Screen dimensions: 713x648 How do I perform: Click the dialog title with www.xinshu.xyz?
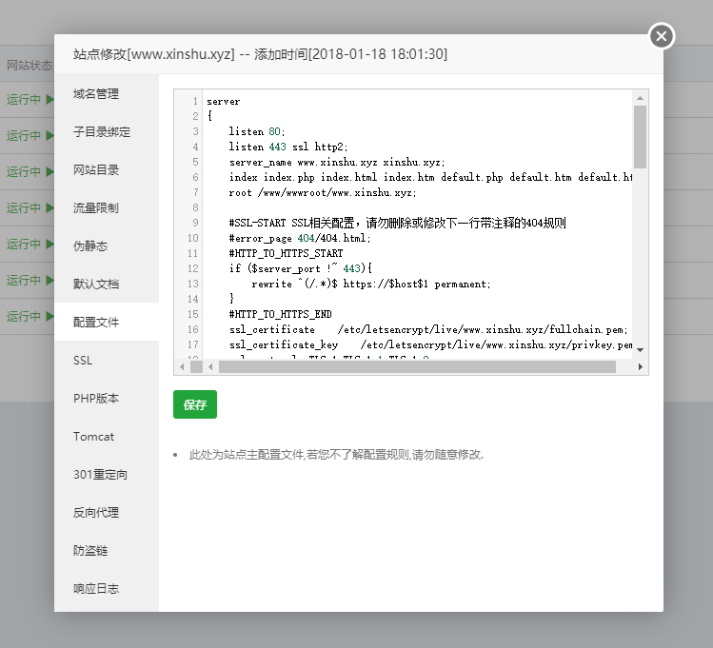[260, 54]
